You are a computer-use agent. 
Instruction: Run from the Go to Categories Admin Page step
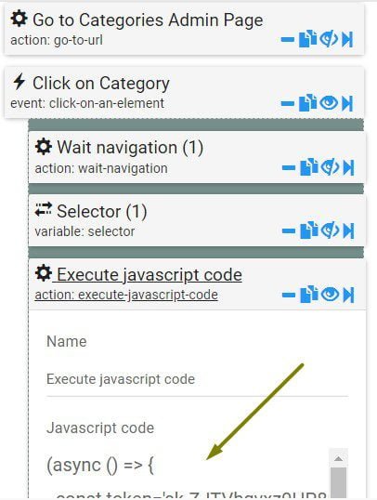point(347,40)
